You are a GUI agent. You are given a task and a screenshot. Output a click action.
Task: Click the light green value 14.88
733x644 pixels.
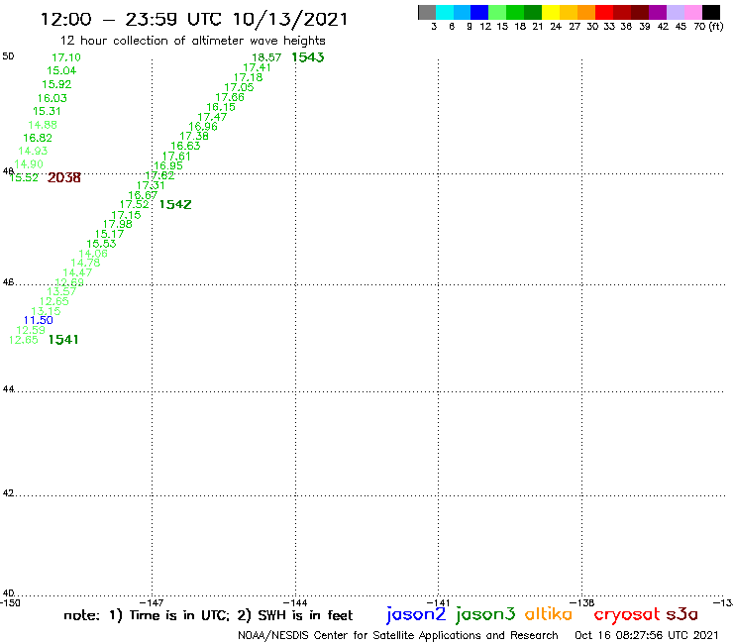pyautogui.click(x=43, y=125)
